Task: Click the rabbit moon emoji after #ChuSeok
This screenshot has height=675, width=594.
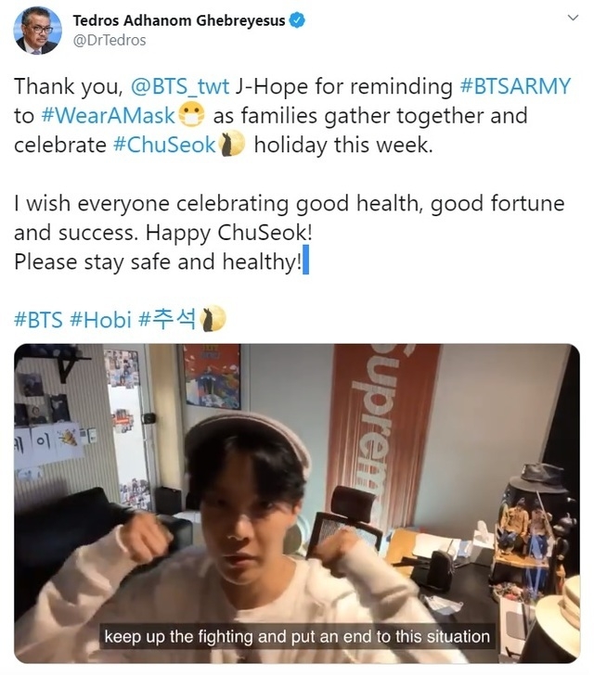Action: tap(232, 145)
